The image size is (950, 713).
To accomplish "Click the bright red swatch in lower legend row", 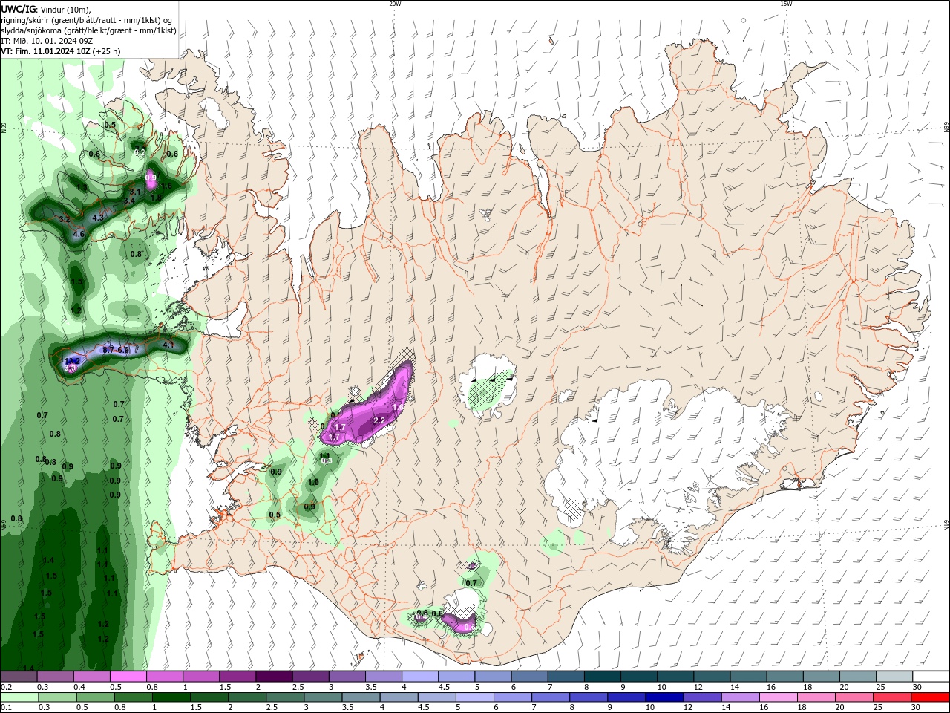I will coord(931,697).
